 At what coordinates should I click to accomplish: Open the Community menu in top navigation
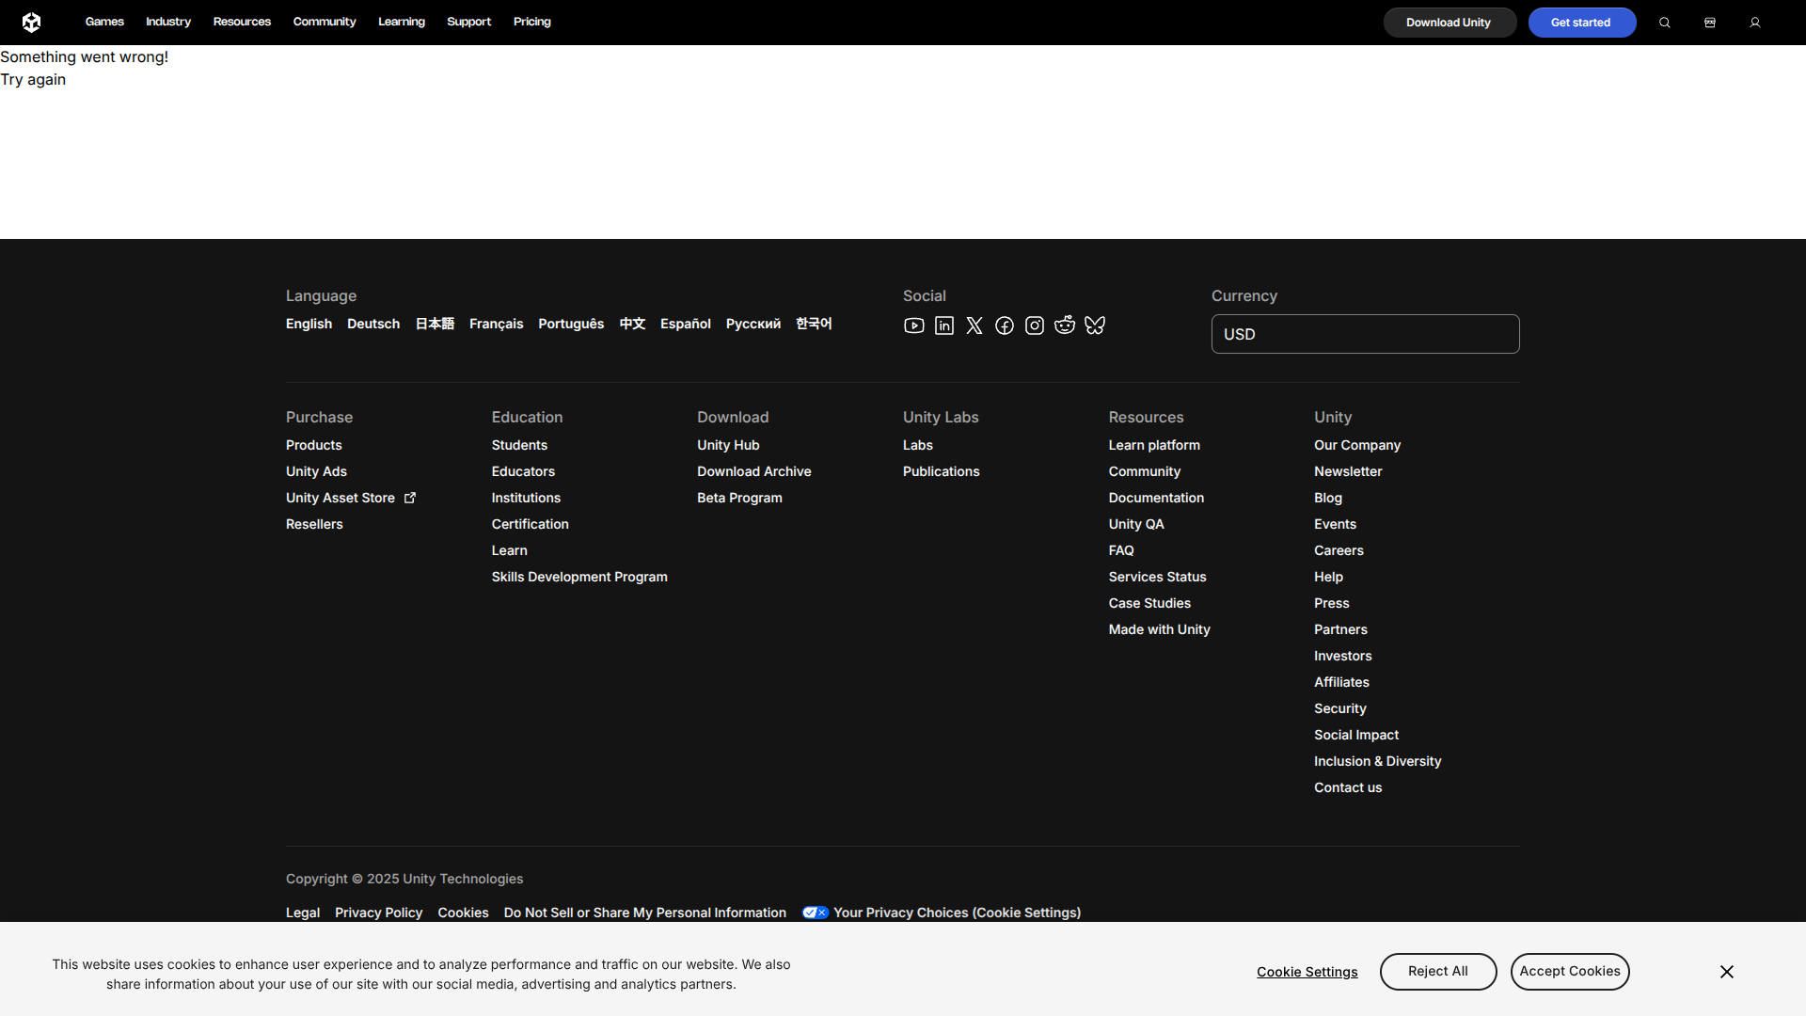tap(325, 22)
